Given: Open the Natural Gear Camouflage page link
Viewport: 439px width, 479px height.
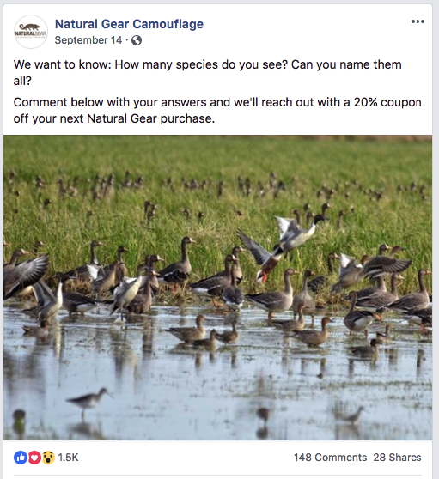Looking at the screenshot, I should pos(129,24).
